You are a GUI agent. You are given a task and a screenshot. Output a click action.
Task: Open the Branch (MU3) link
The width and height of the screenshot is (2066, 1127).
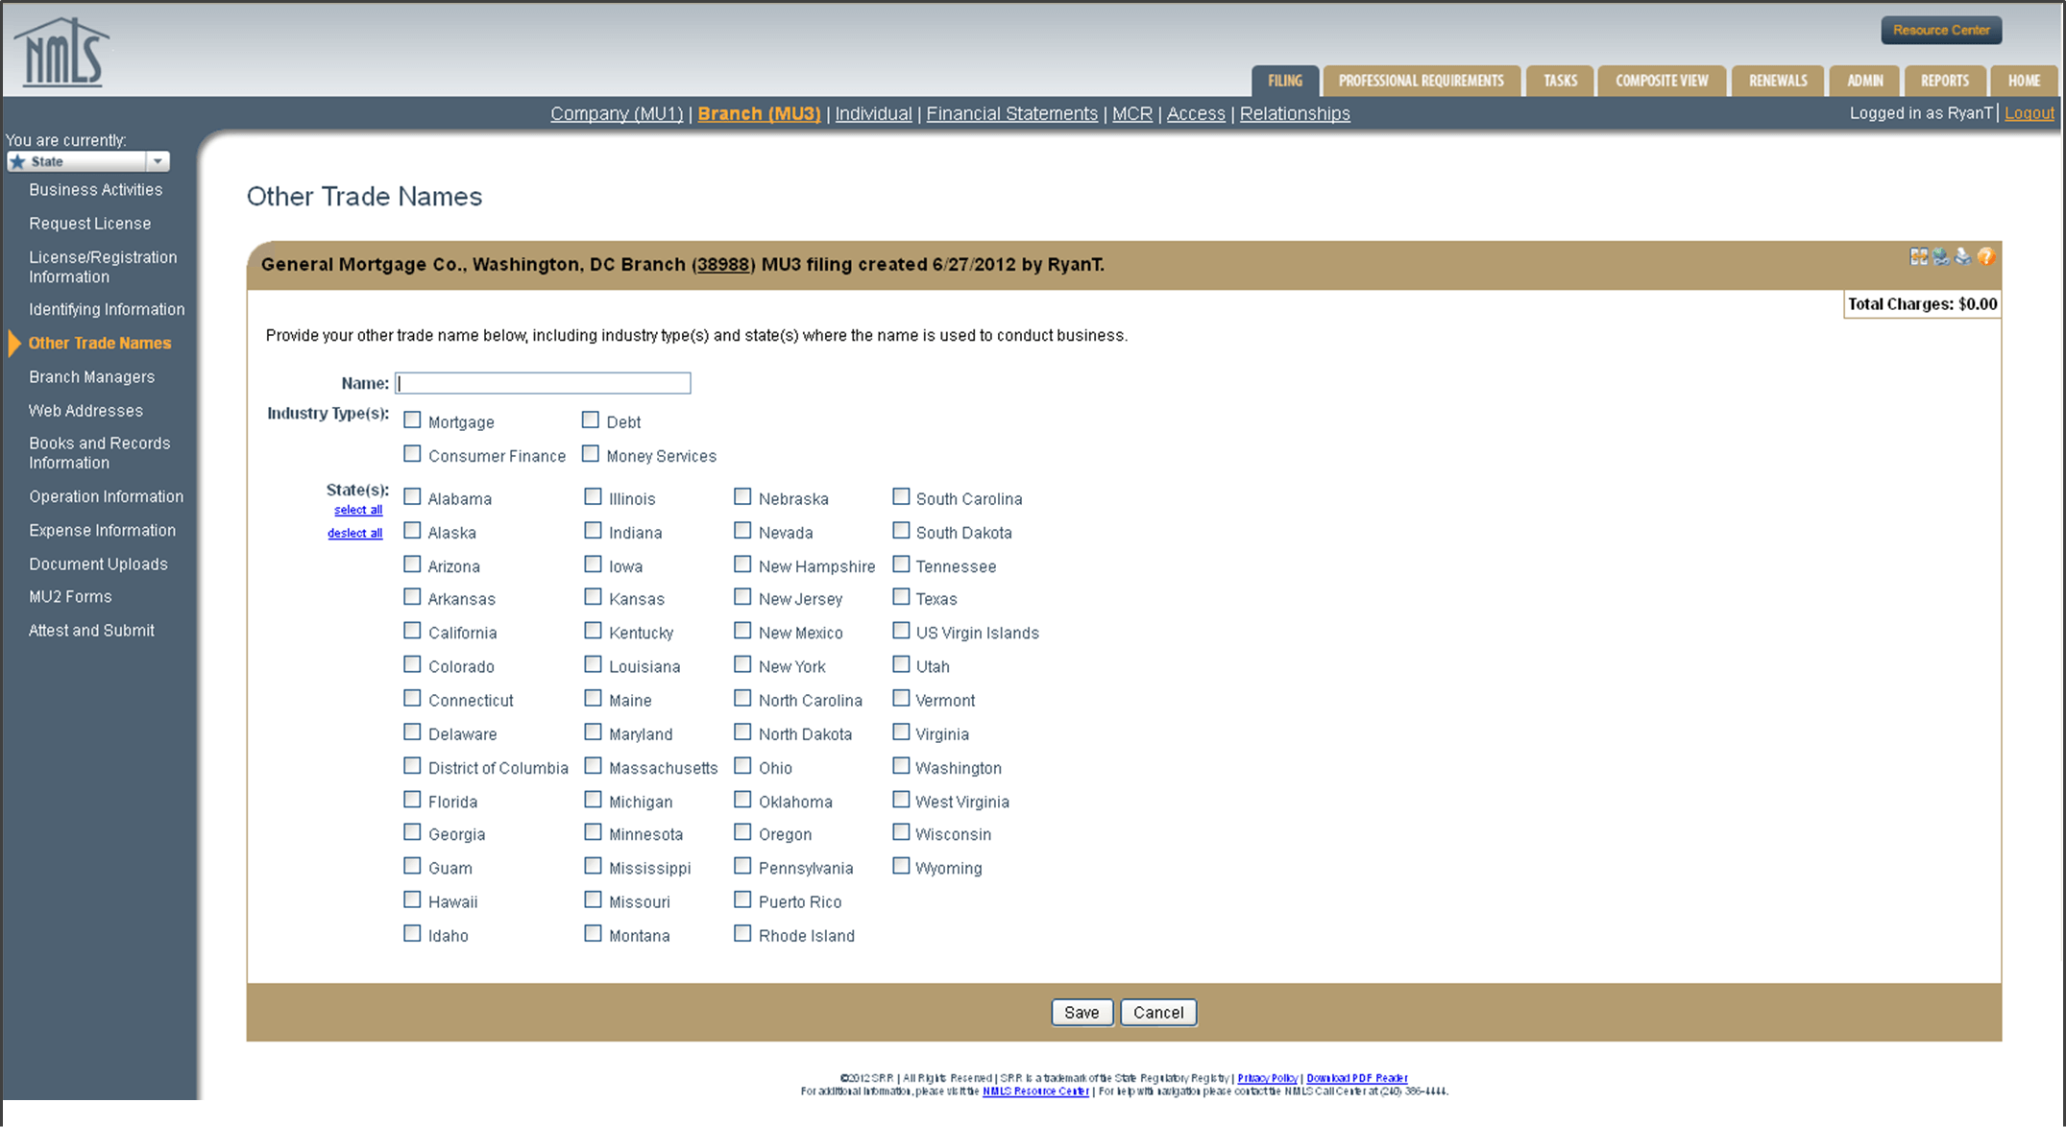coord(759,113)
